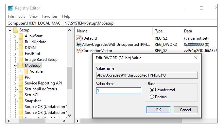Click the registry path address bar

pyautogui.click(x=112, y=23)
